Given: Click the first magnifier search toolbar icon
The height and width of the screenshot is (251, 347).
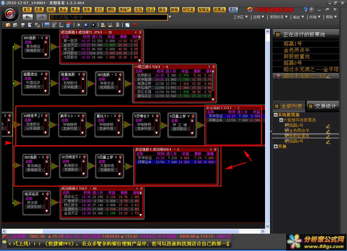Looking at the screenshot, I should (x=103, y=25).
